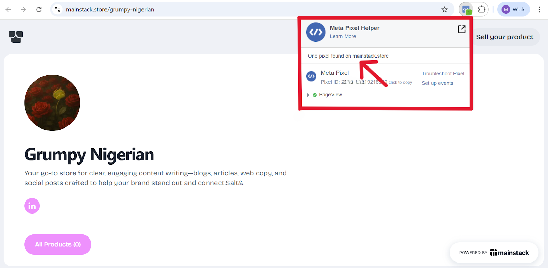Open the Extensions puzzle icon
The image size is (548, 268).
tap(482, 10)
